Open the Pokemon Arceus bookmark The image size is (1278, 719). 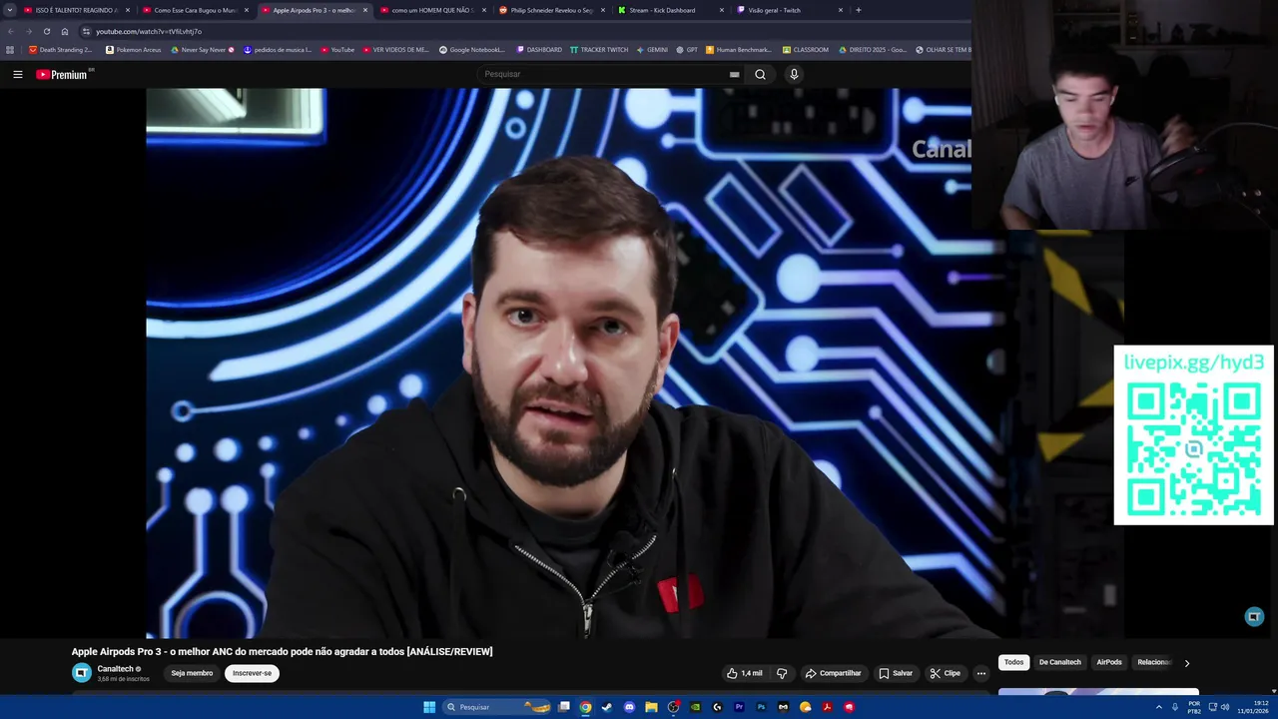click(x=133, y=49)
